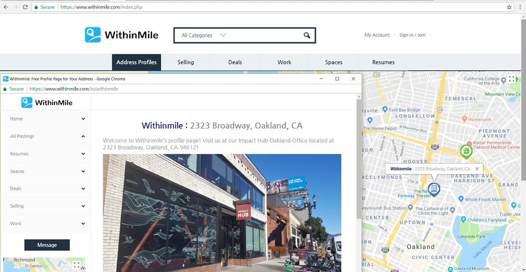Click the blue building map marker
This screenshot has width=526, height=272.
pos(434,189)
